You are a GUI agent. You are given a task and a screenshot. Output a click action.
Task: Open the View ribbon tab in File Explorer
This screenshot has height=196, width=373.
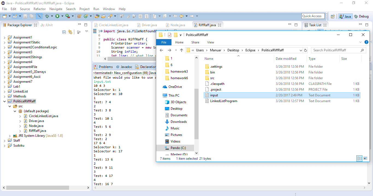[211, 42]
